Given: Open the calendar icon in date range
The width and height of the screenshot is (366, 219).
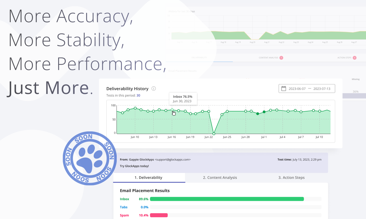Looking at the screenshot, I should [284, 89].
